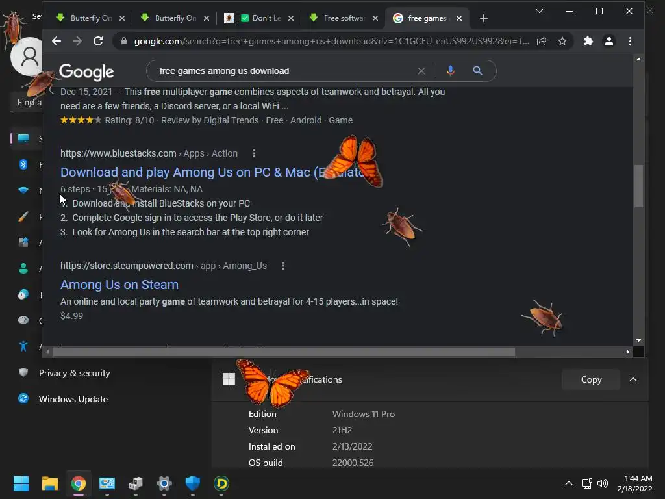Close the active free games tab
The width and height of the screenshot is (665, 499).
click(459, 18)
